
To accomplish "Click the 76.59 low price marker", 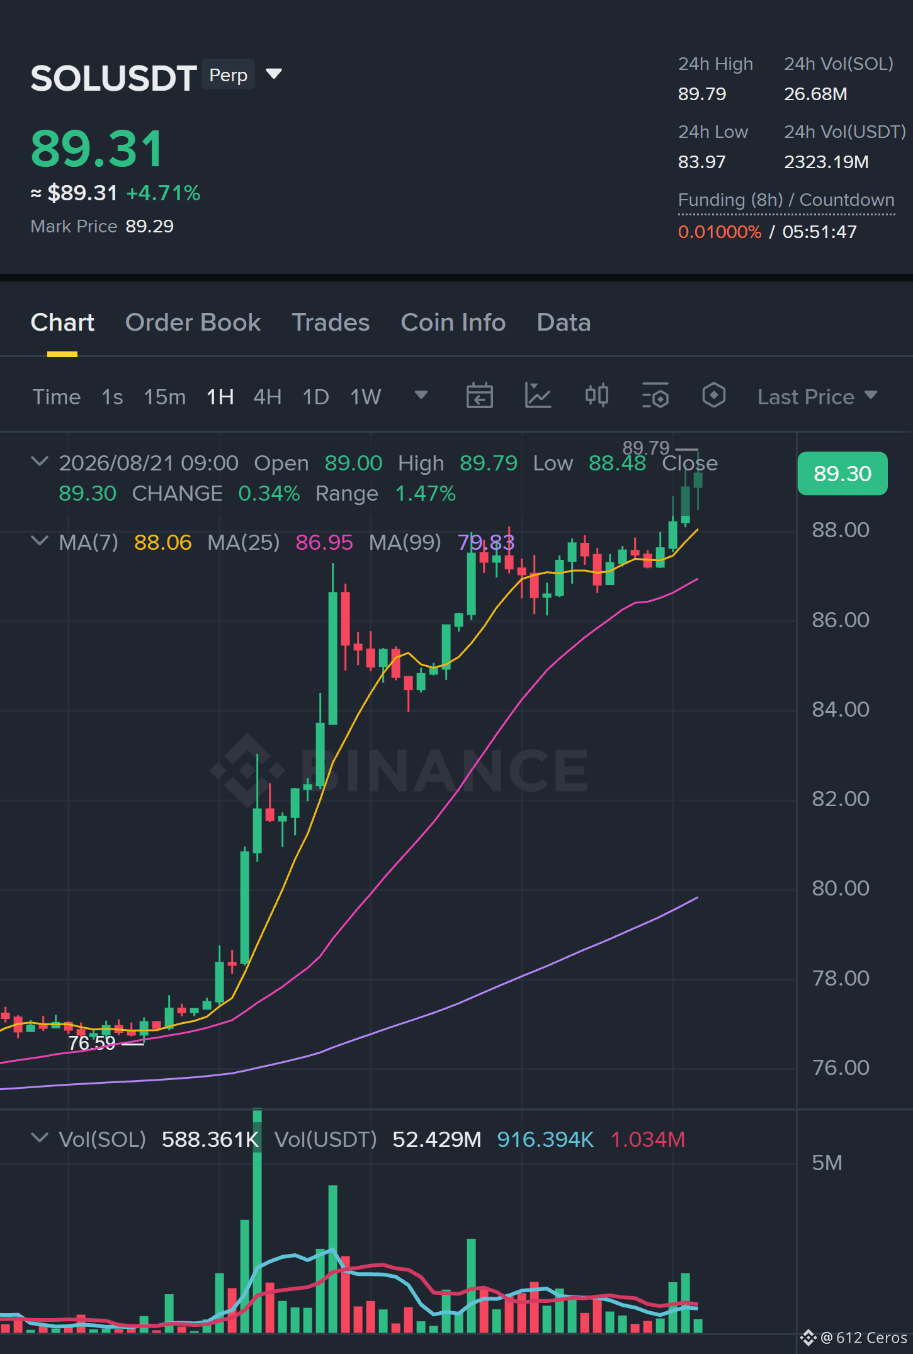I will pyautogui.click(x=92, y=1044).
